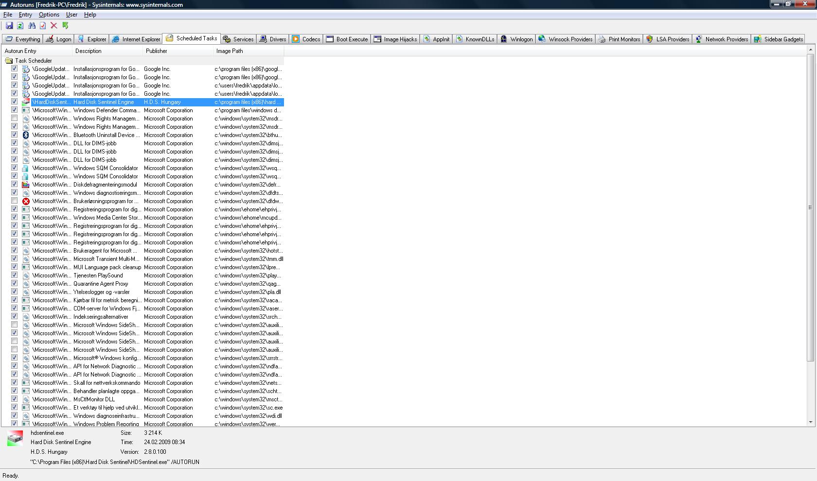Open the Entry menu

coord(25,15)
